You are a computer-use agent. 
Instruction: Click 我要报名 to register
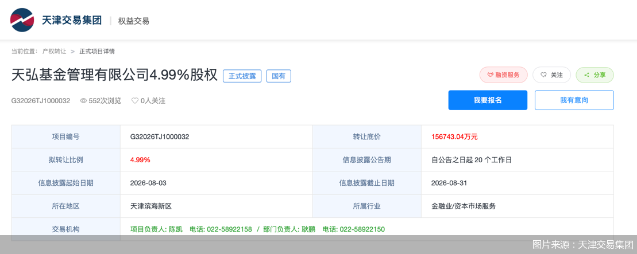click(x=488, y=100)
